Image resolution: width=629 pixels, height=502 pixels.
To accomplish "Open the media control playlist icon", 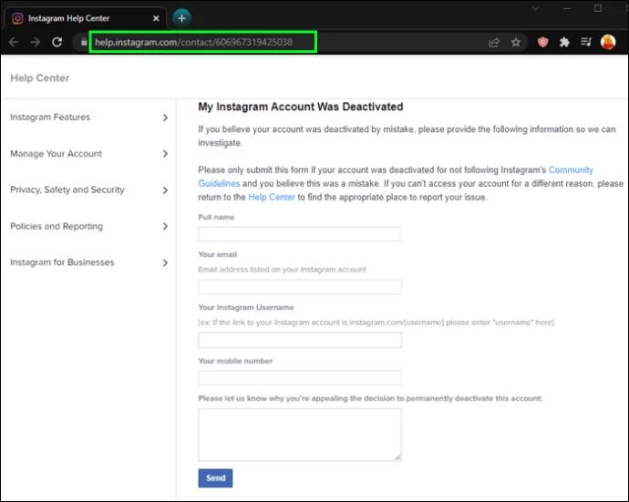I will pos(586,42).
